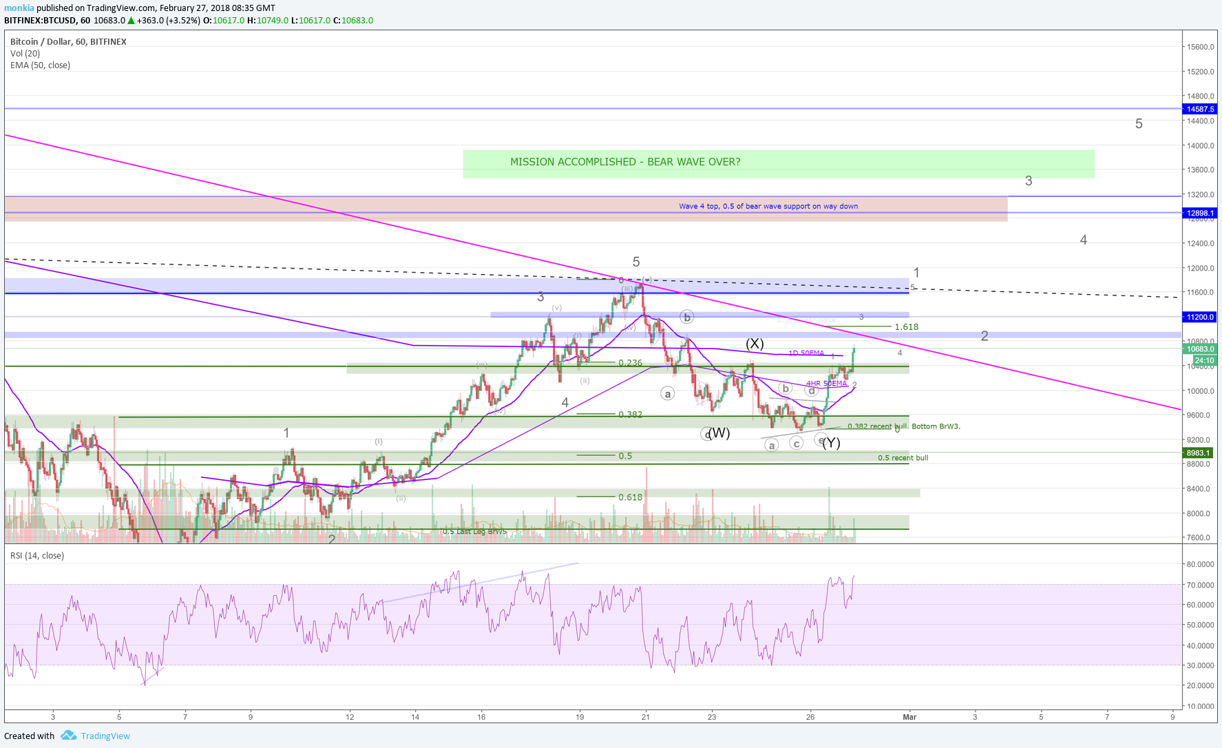Click the 15600.0 price scale value
The height and width of the screenshot is (748, 1222).
[1199, 47]
